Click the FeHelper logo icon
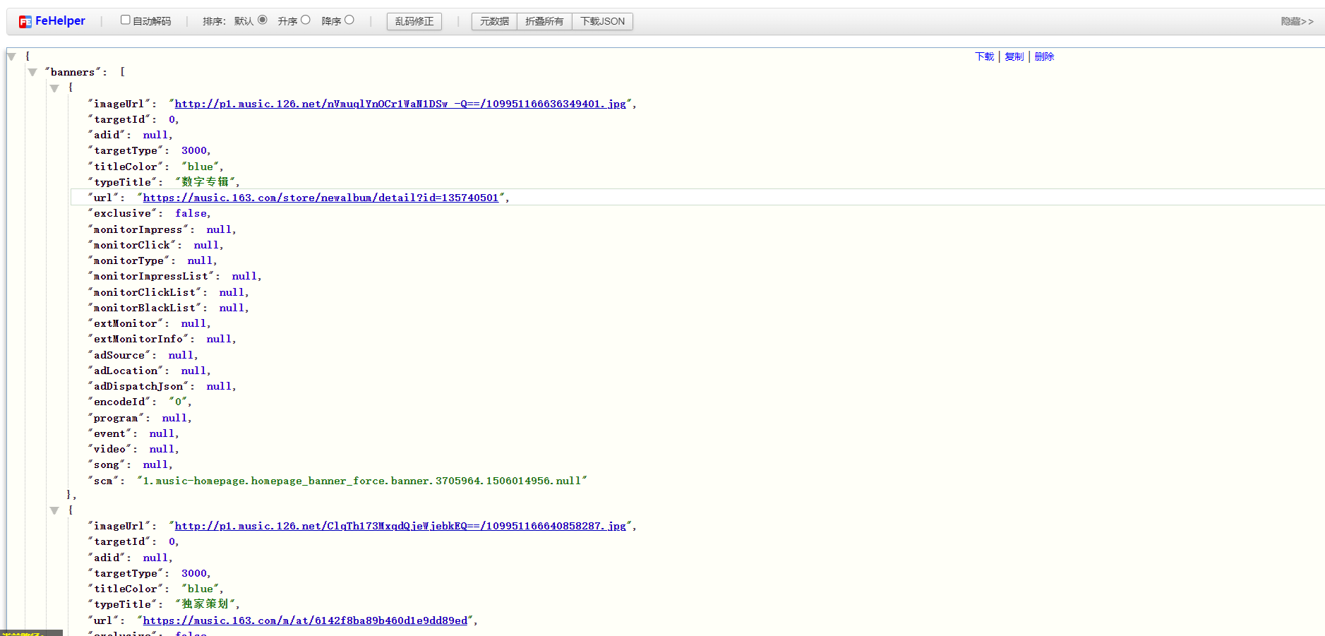The image size is (1325, 636). [x=25, y=20]
